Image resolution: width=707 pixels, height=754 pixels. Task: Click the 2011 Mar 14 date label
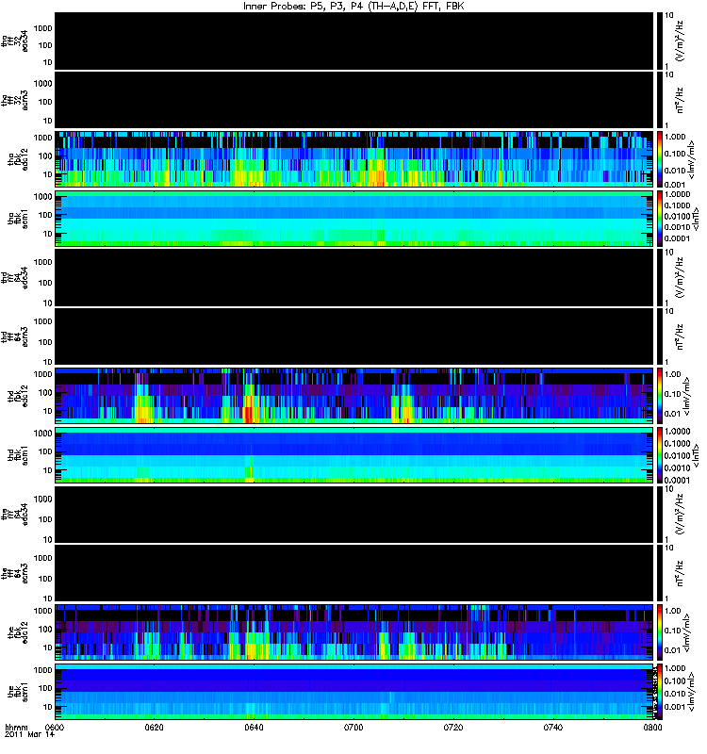tap(30, 734)
